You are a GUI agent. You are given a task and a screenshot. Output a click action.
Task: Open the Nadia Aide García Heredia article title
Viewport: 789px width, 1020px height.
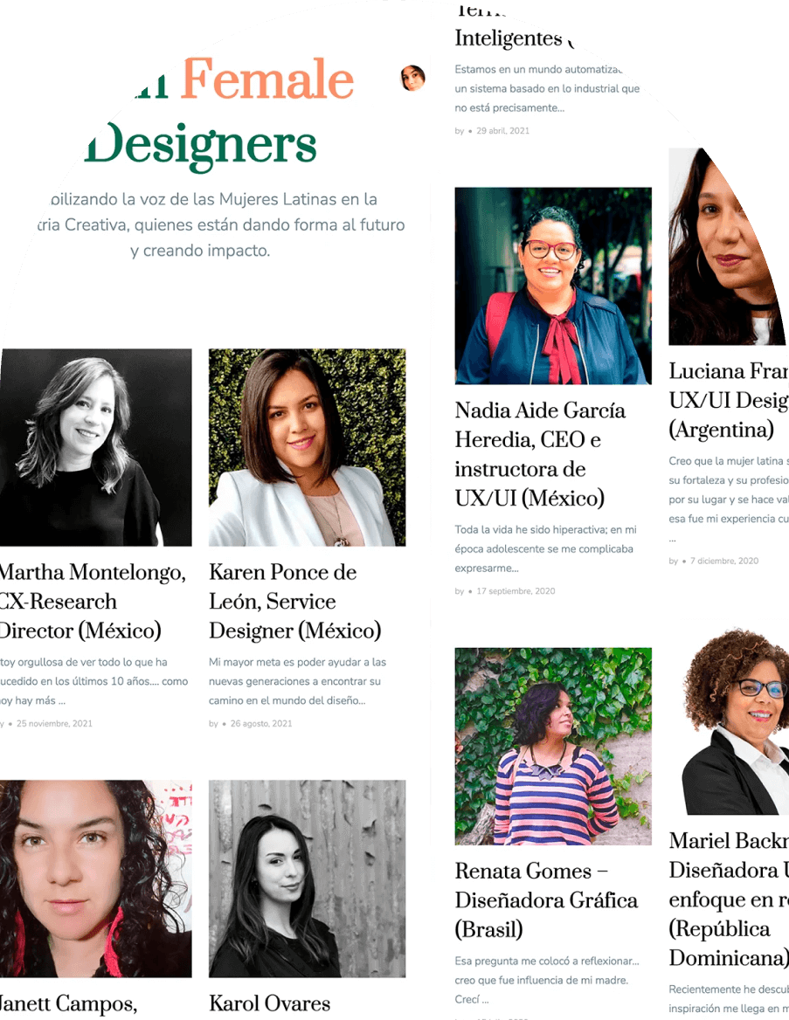pos(540,454)
